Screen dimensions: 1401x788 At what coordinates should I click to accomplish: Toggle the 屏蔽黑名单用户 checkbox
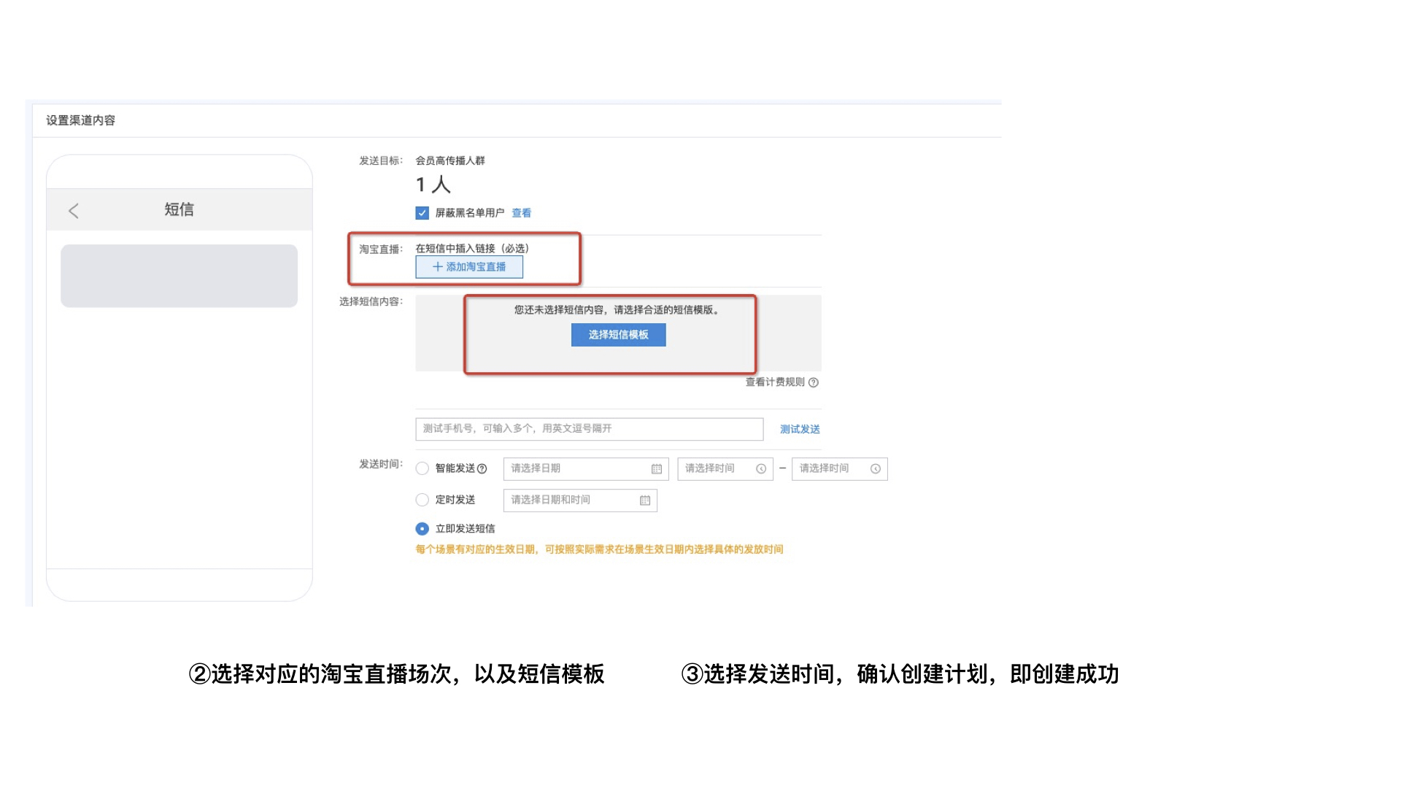coord(420,212)
